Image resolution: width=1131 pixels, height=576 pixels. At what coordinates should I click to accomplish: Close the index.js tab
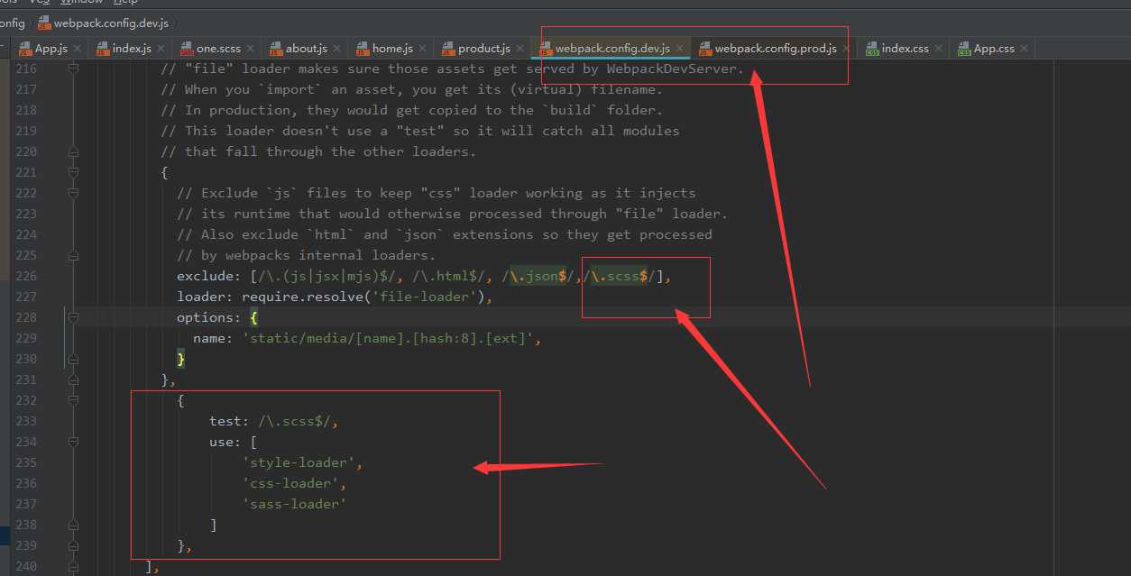pyautogui.click(x=161, y=49)
